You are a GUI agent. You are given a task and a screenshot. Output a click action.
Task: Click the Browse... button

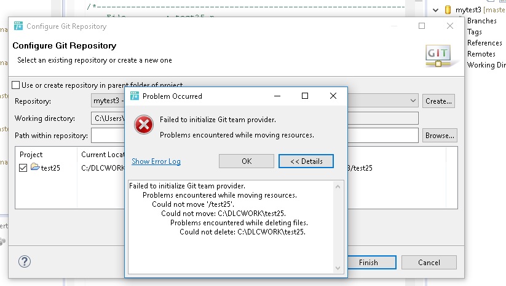tap(439, 135)
